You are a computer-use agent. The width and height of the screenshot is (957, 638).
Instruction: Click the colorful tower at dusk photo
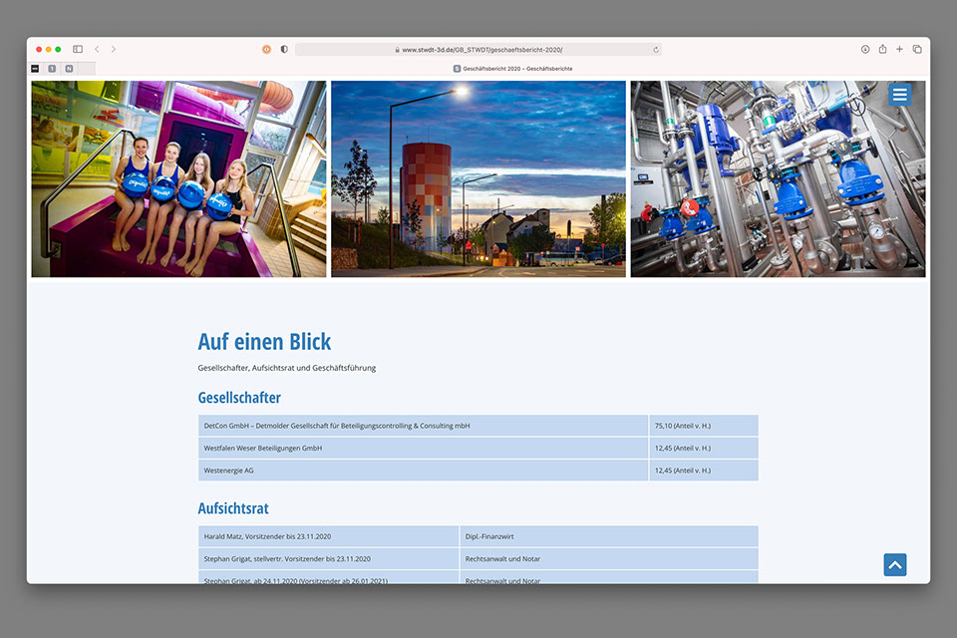[478, 179]
